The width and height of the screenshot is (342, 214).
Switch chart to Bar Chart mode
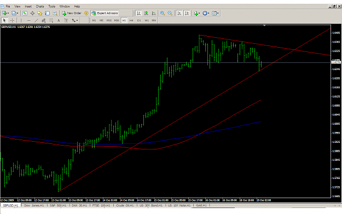point(138,13)
